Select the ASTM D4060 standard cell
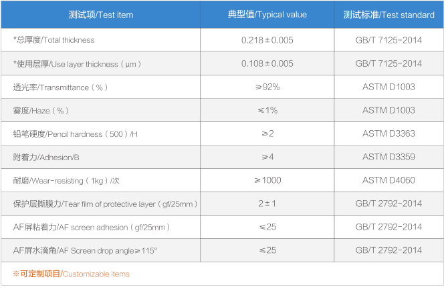 tap(388, 180)
